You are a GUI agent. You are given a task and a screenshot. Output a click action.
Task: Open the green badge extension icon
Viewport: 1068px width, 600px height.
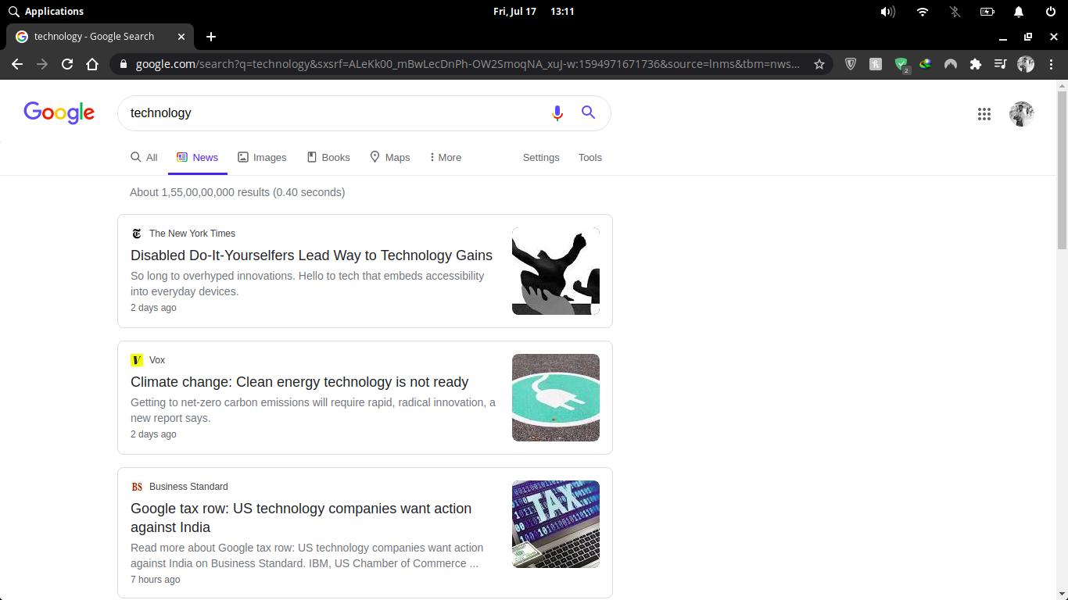point(901,65)
